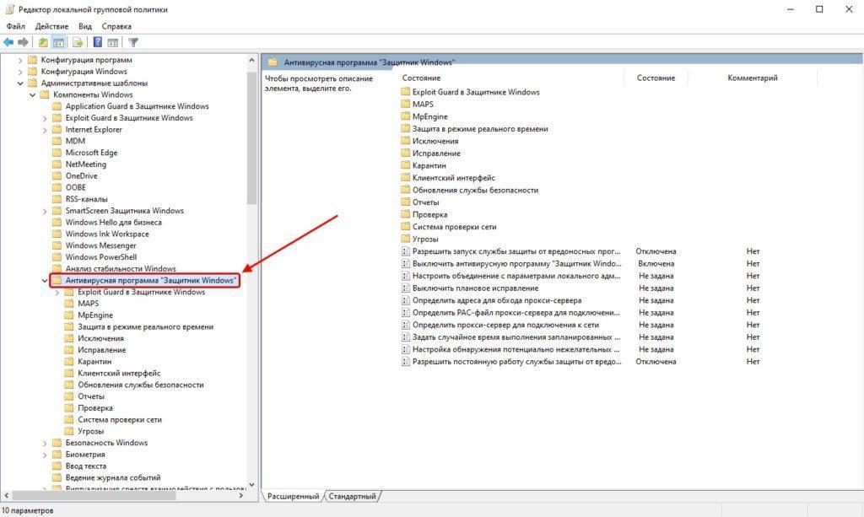Select policy 'Настроить объединение с параметрами локального адм...'
Screen dimensions: 864x517
tap(516, 276)
